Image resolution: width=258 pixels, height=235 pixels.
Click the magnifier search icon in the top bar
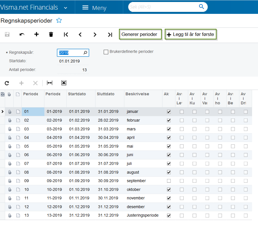pos(201,7)
